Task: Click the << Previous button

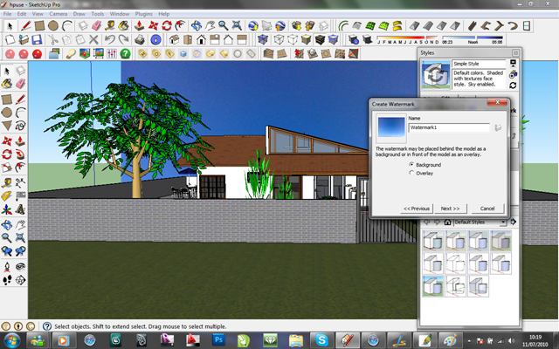Action: point(417,209)
